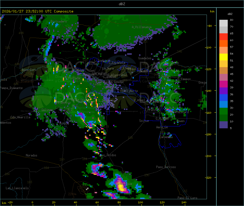Click the 'C_Española' map label

(117, 63)
